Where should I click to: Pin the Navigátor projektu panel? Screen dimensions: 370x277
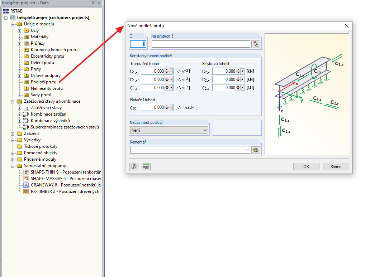coord(93,3)
